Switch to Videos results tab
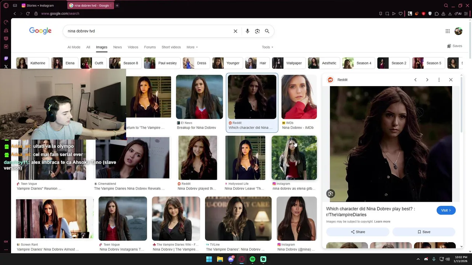The image size is (472, 265). point(133,47)
